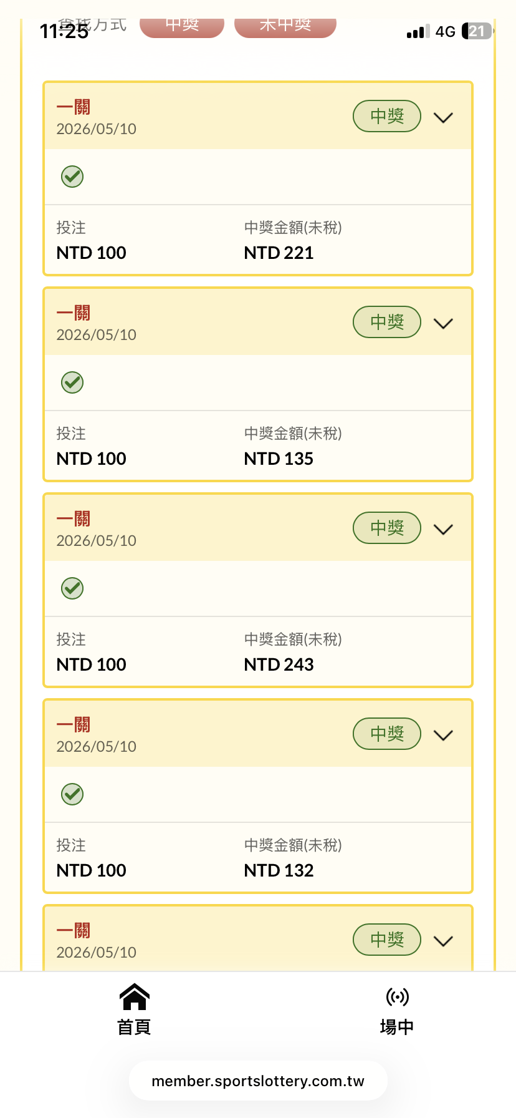Expand the ticket with winnings NTD 132
Viewport: 516px width, 1118px height.
point(443,735)
